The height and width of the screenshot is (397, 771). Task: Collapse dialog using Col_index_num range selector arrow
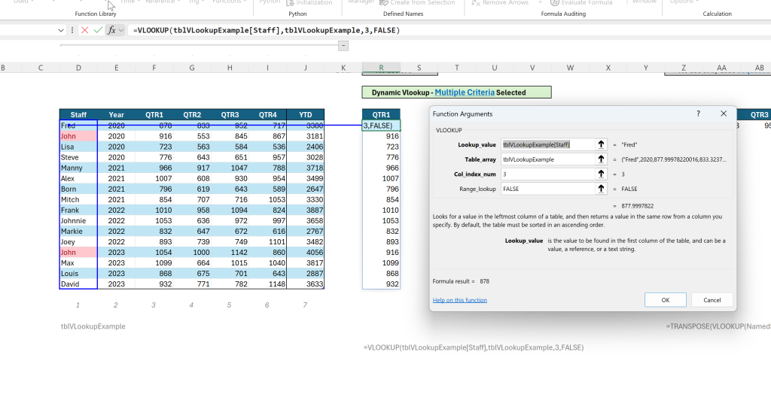tap(601, 174)
